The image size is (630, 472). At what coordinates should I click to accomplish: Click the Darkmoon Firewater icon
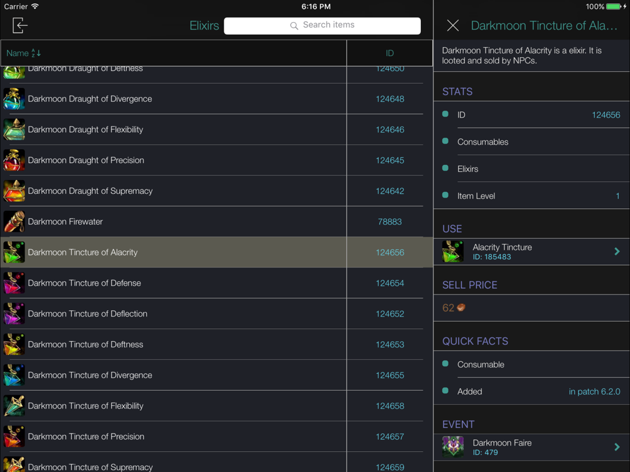click(x=14, y=222)
